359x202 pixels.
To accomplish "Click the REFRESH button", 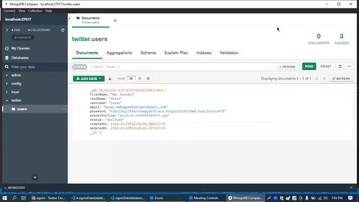I will tap(341, 79).
